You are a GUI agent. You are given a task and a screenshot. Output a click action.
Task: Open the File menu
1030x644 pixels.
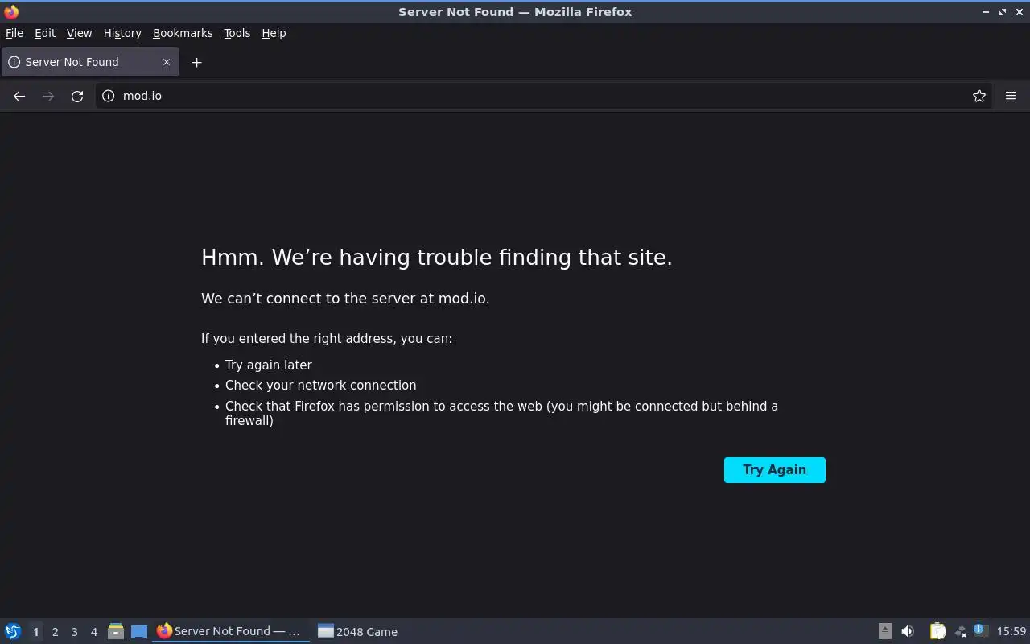tap(14, 33)
